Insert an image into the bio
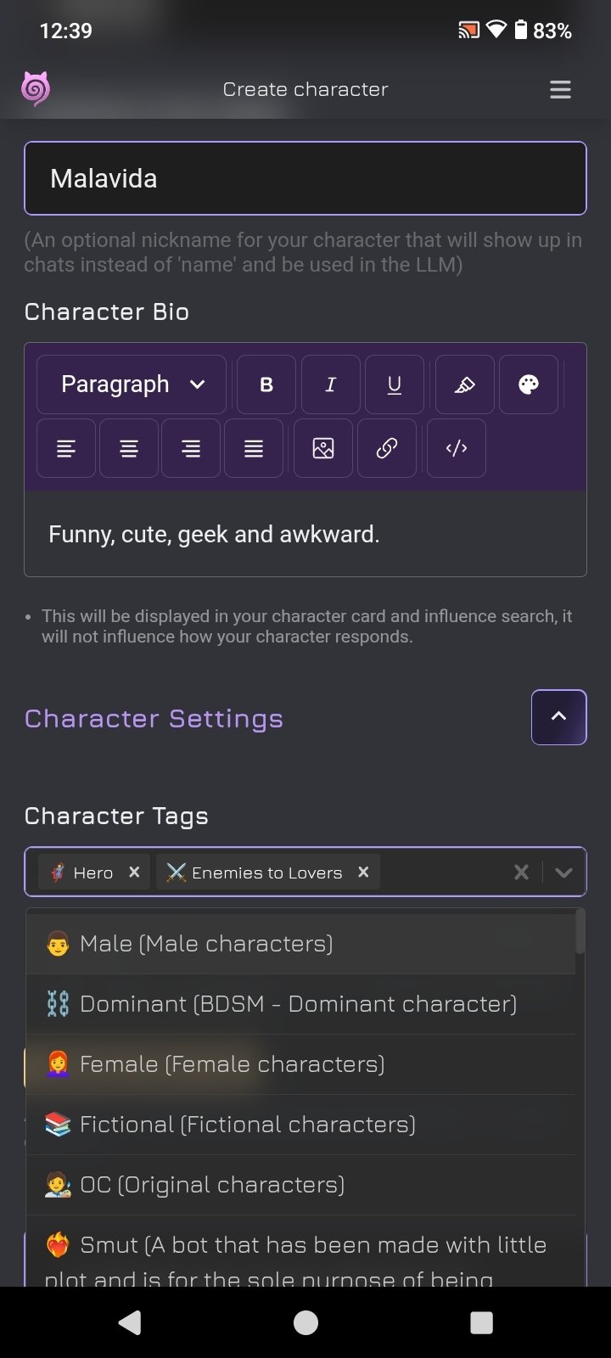The height and width of the screenshot is (1358, 611). click(323, 448)
